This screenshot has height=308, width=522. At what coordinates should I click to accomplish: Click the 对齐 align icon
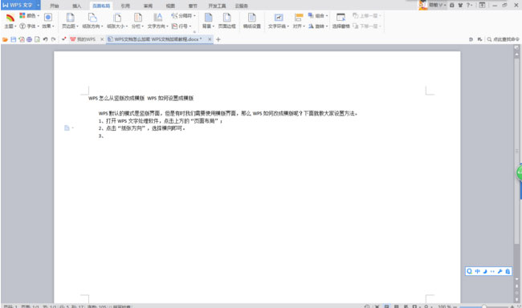click(x=299, y=18)
